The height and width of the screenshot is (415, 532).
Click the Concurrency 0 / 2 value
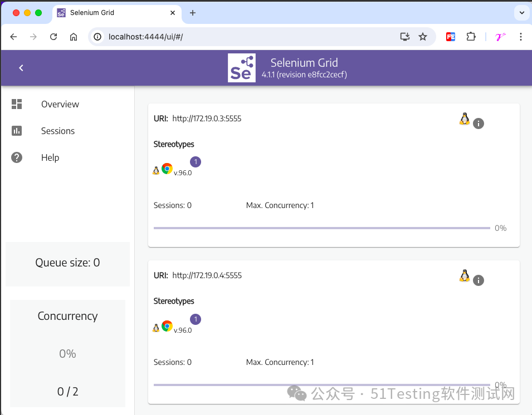point(67,392)
